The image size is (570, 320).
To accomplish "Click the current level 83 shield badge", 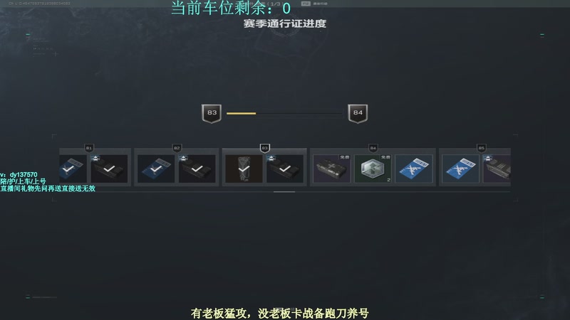I will [x=212, y=114].
